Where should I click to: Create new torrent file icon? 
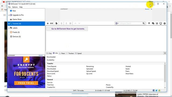pos(56,23)
